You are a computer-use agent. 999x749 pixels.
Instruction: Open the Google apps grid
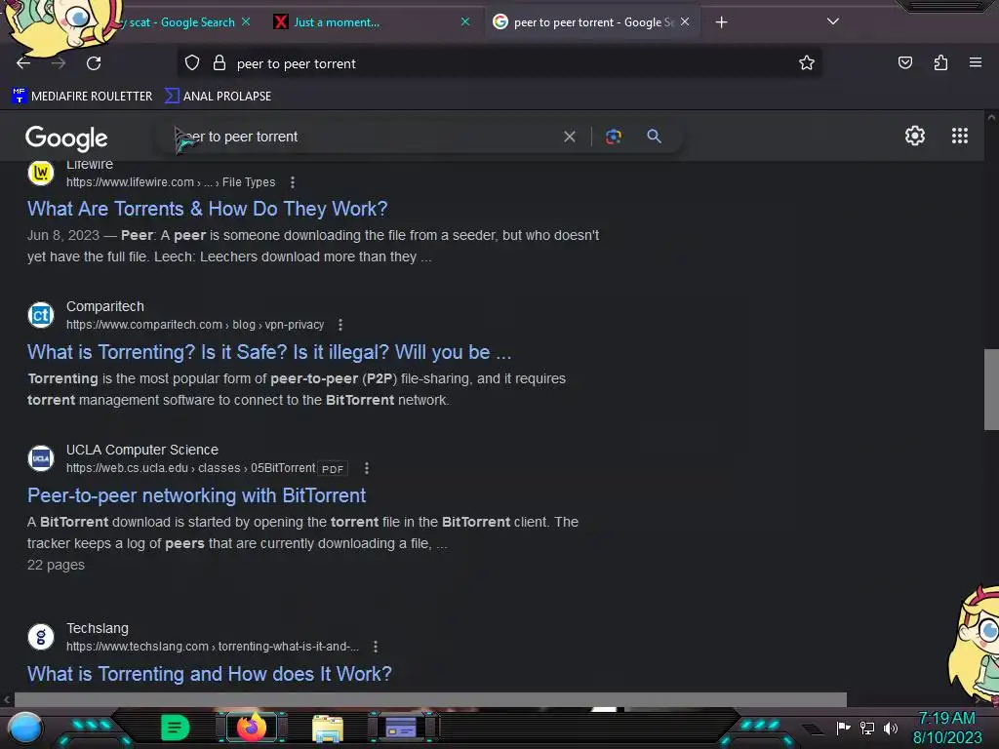[x=960, y=136]
